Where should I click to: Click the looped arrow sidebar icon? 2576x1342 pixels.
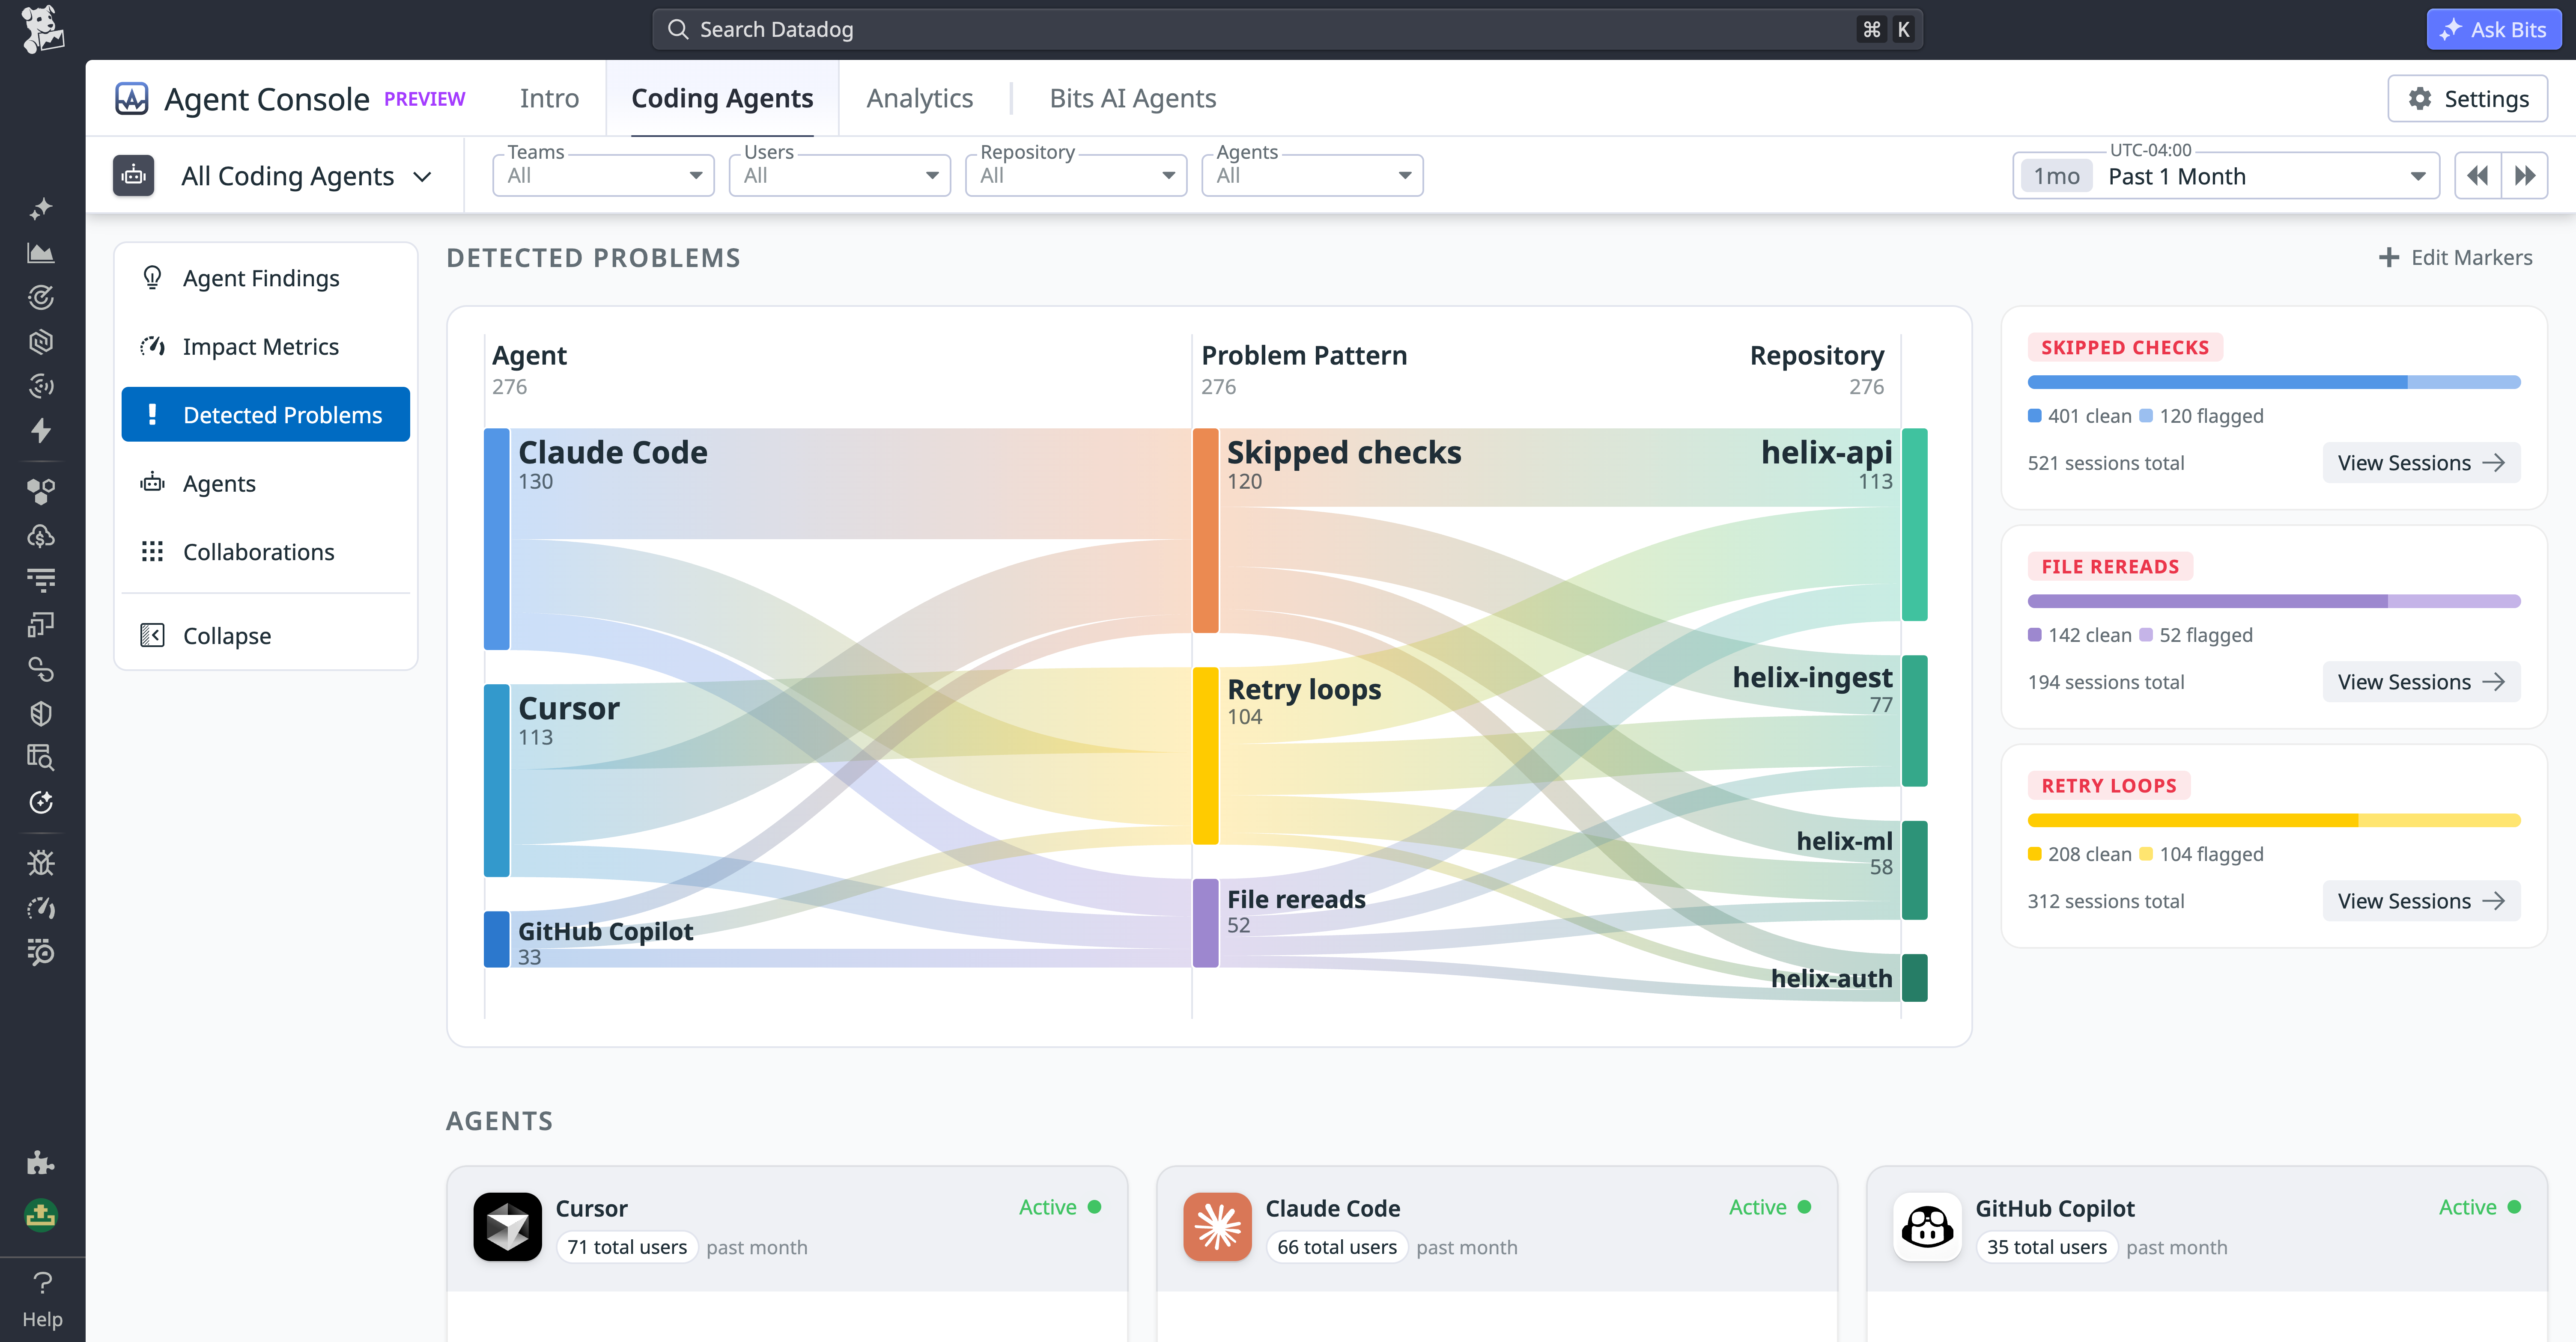point(41,668)
